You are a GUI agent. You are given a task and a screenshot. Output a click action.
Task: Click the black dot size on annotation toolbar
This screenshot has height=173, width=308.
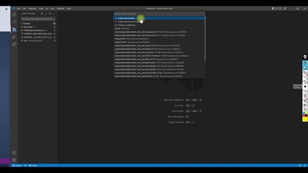pos(305,86)
